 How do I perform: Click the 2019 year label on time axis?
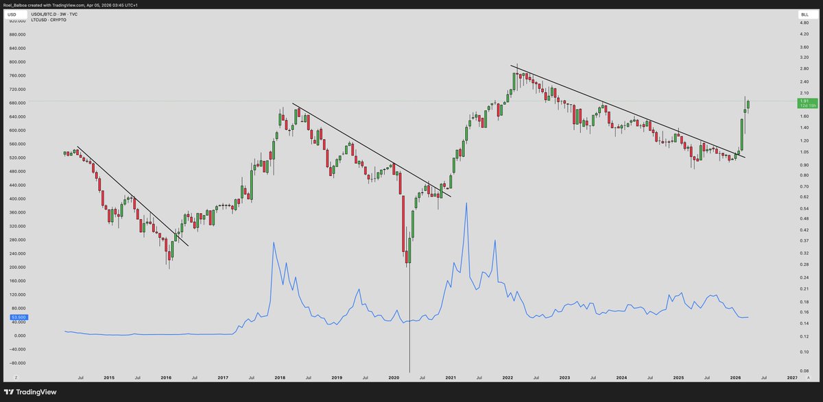[337, 377]
